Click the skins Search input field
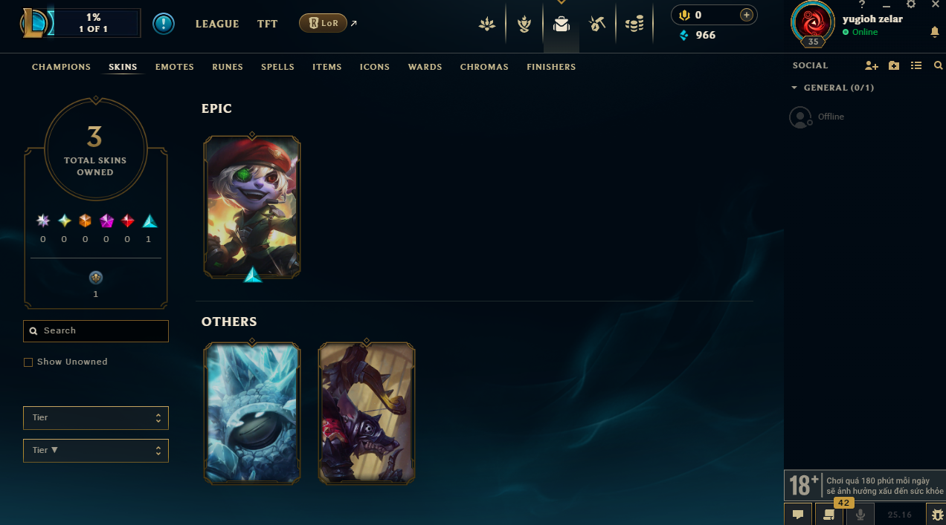Image resolution: width=946 pixels, height=525 pixels. 96,331
